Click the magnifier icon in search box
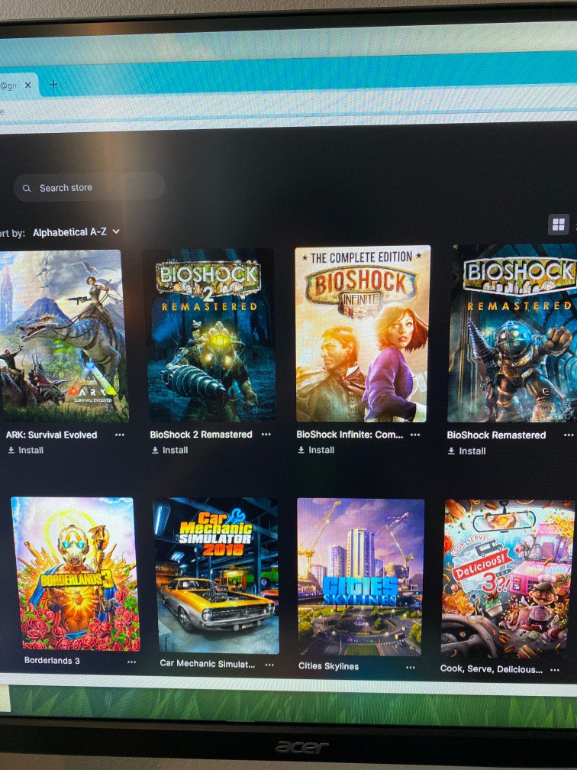The height and width of the screenshot is (770, 577). [27, 188]
